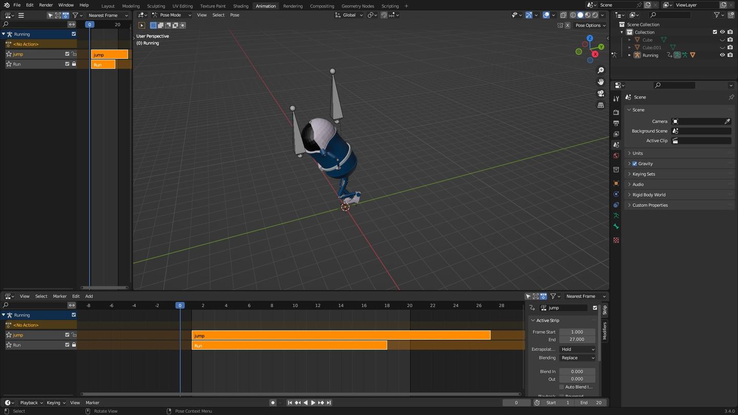Open the File menu

click(17, 5)
